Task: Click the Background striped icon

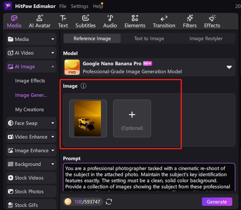Action: point(10,164)
